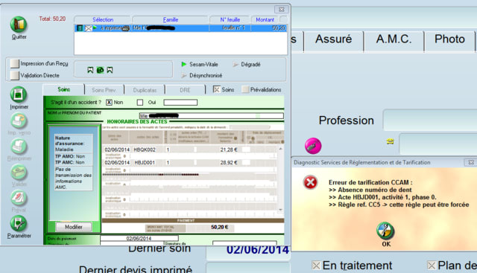Click the right green bookmark icon
The image size is (477, 273).
[110, 70]
